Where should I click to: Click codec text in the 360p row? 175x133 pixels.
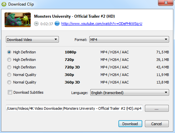click(x=114, y=75)
